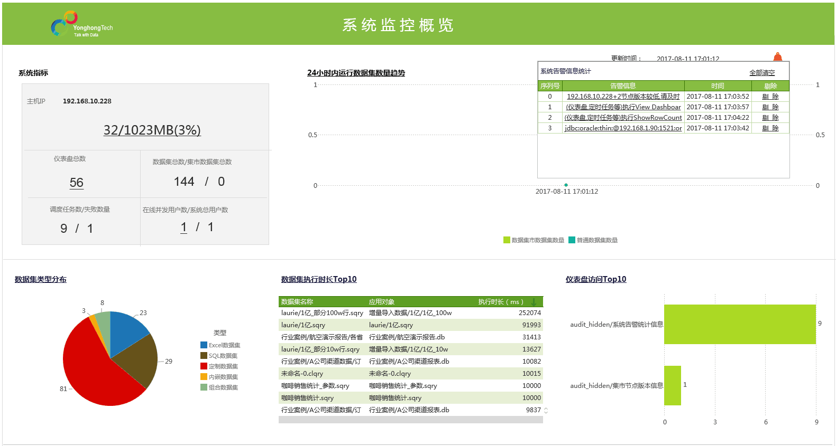Click the memory usage 32/1023MB(3%) link

(152, 130)
